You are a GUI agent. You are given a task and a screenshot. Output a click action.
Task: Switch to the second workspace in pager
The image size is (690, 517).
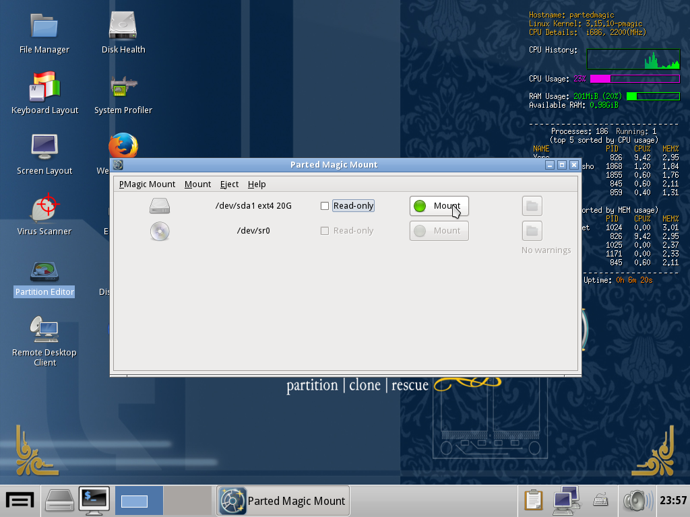pyautogui.click(x=187, y=501)
